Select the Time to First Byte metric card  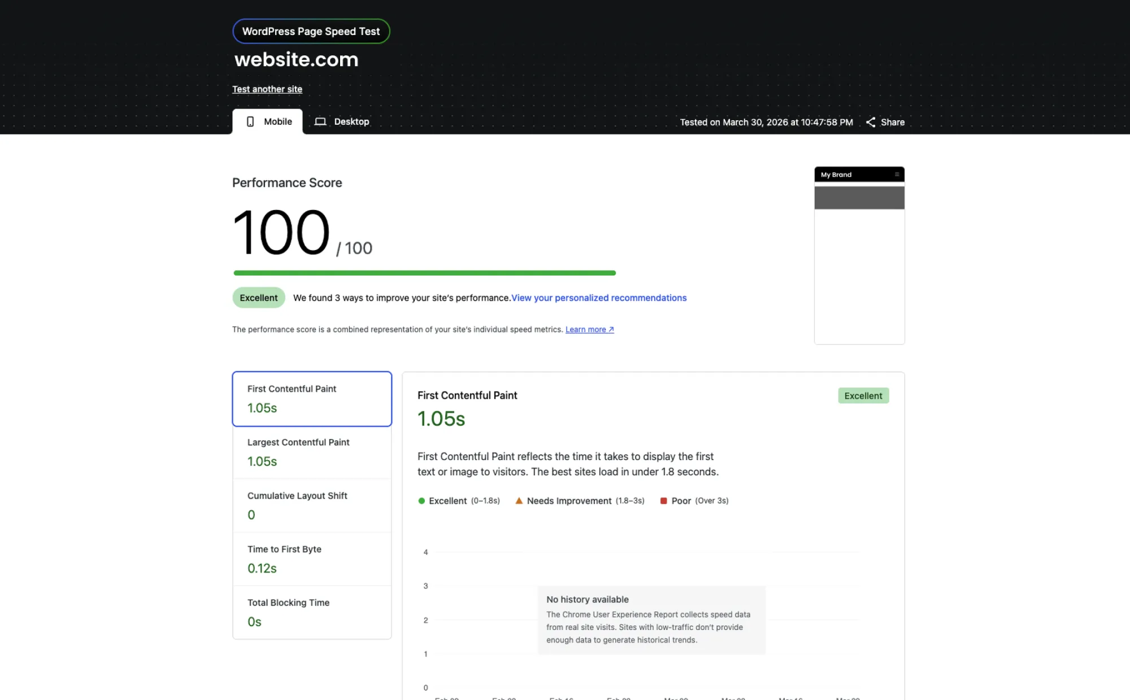(x=312, y=559)
